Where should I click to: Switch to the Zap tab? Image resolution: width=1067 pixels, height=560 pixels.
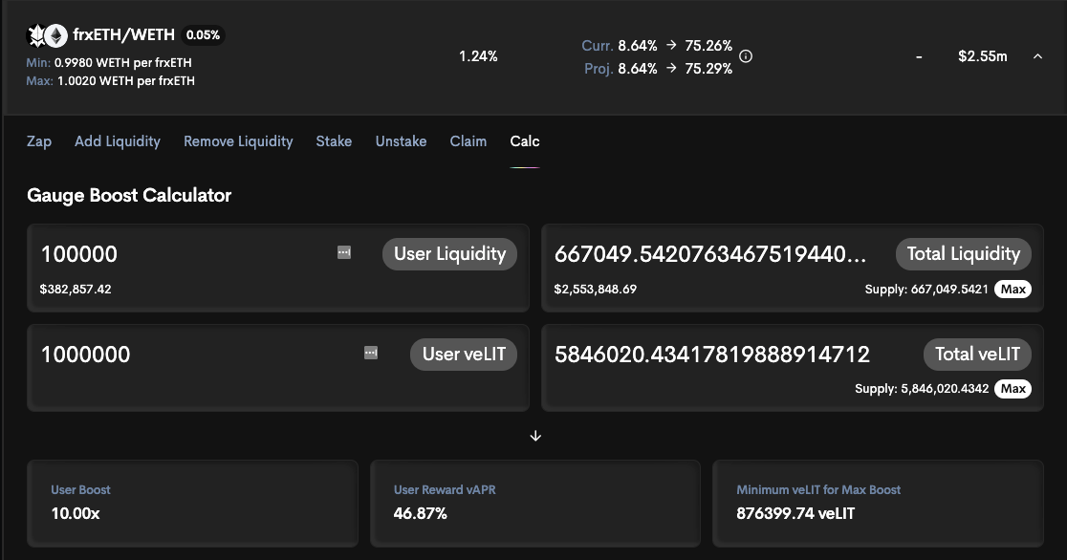(x=39, y=141)
